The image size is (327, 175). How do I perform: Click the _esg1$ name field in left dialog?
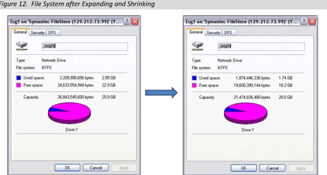85,47
